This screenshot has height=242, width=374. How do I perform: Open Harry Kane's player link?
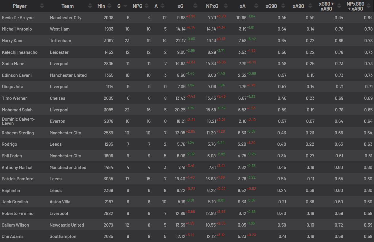click(13, 41)
